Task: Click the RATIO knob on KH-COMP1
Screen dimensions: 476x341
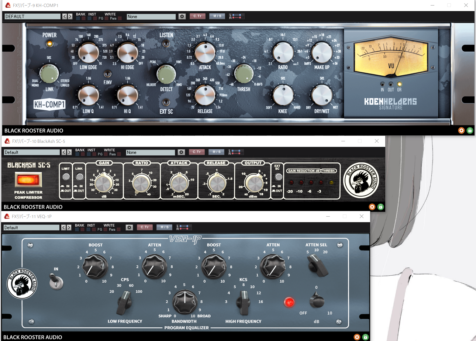Action: coord(283,52)
